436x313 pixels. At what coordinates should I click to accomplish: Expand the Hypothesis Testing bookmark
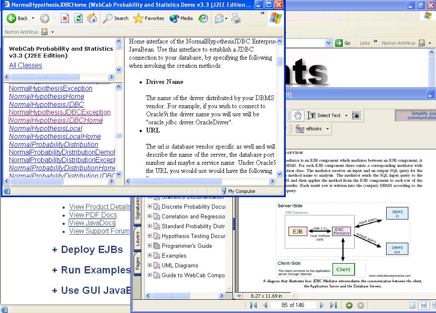click(x=149, y=235)
